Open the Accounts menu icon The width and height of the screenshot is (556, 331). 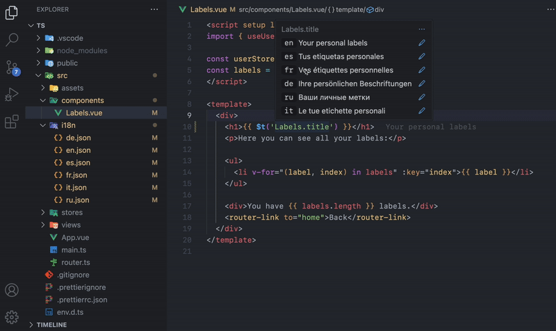[12, 290]
